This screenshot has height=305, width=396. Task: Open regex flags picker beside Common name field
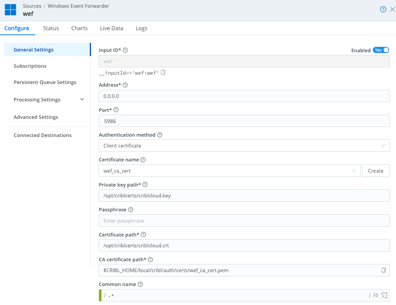(375, 295)
